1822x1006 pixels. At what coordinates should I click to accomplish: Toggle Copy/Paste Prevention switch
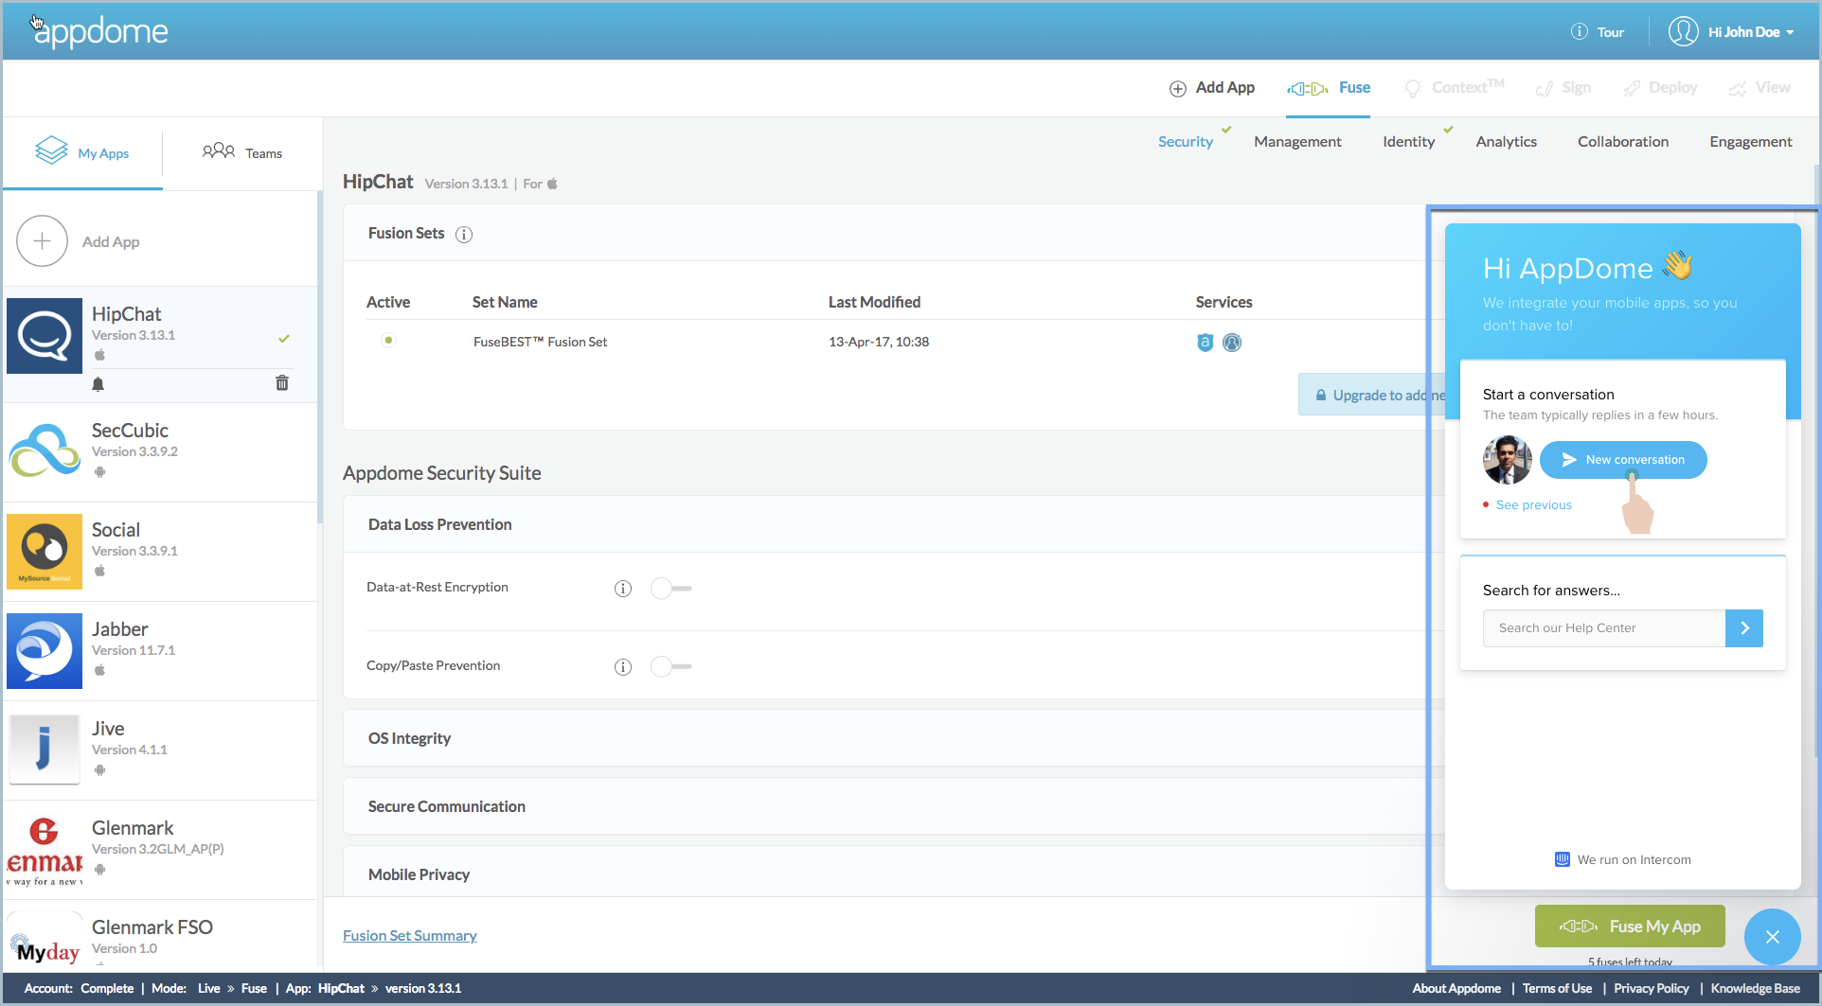pyautogui.click(x=670, y=667)
